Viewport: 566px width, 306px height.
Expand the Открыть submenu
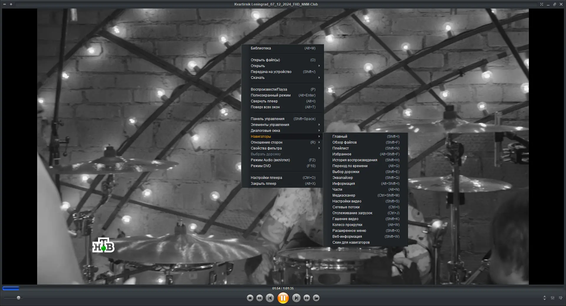coord(283,66)
